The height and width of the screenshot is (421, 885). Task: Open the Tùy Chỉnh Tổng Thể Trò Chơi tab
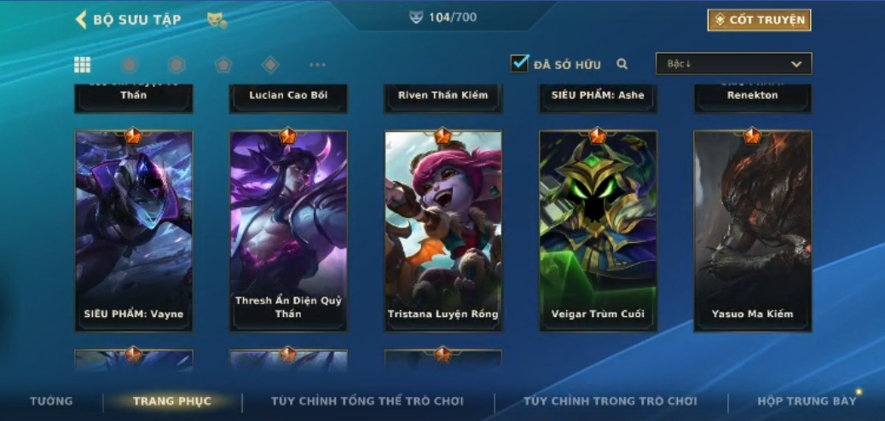pos(367,401)
